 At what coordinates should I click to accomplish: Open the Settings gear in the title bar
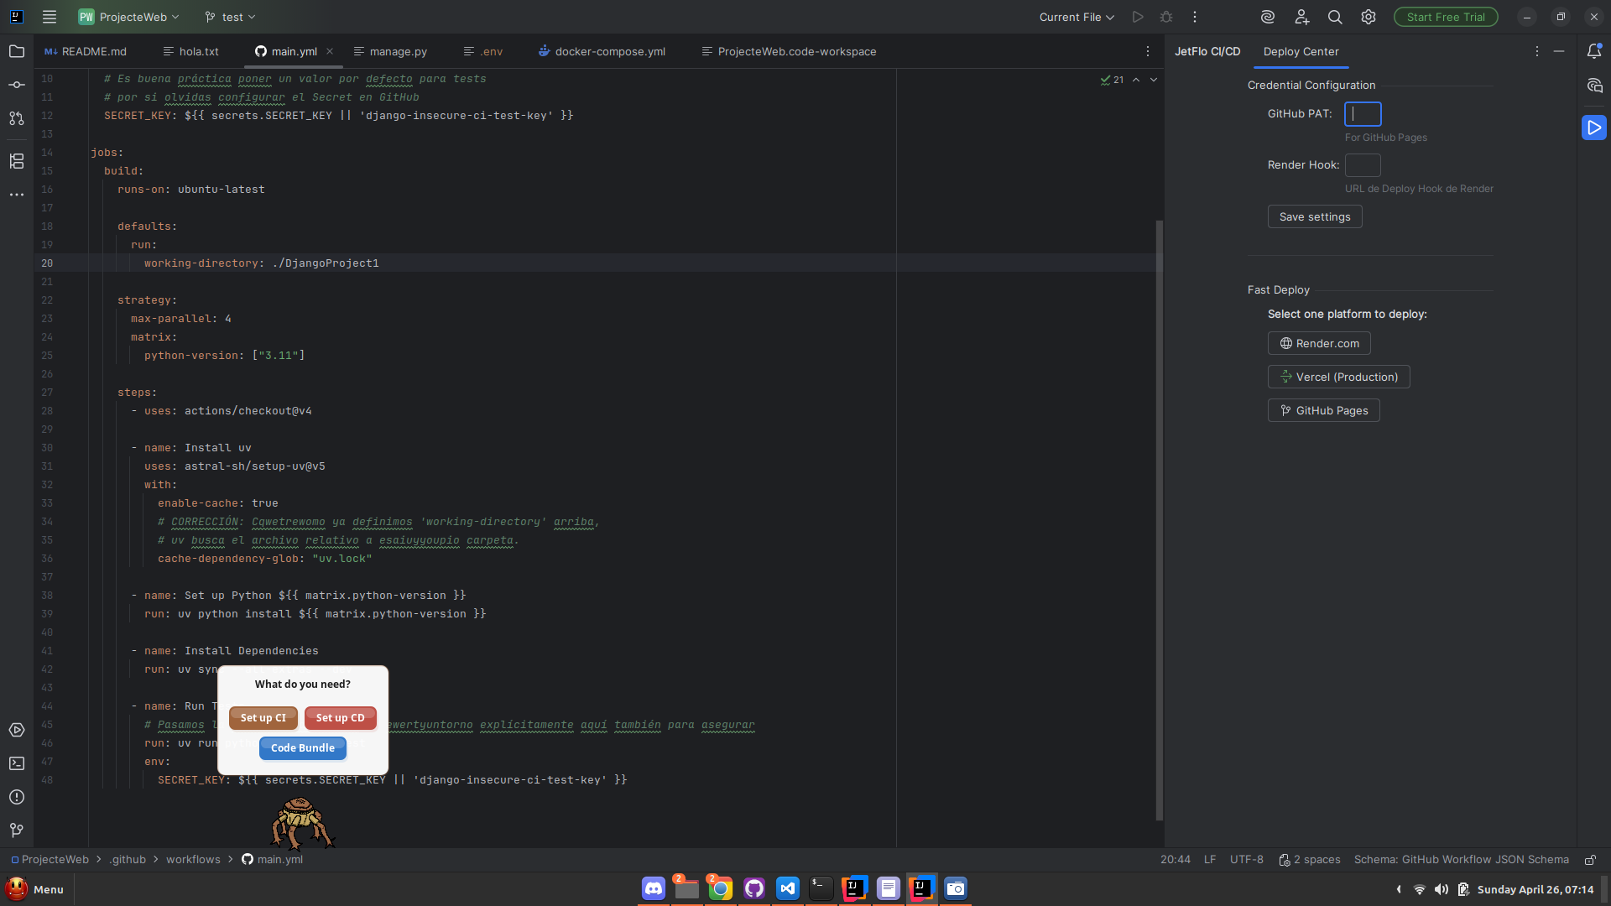[x=1369, y=17]
